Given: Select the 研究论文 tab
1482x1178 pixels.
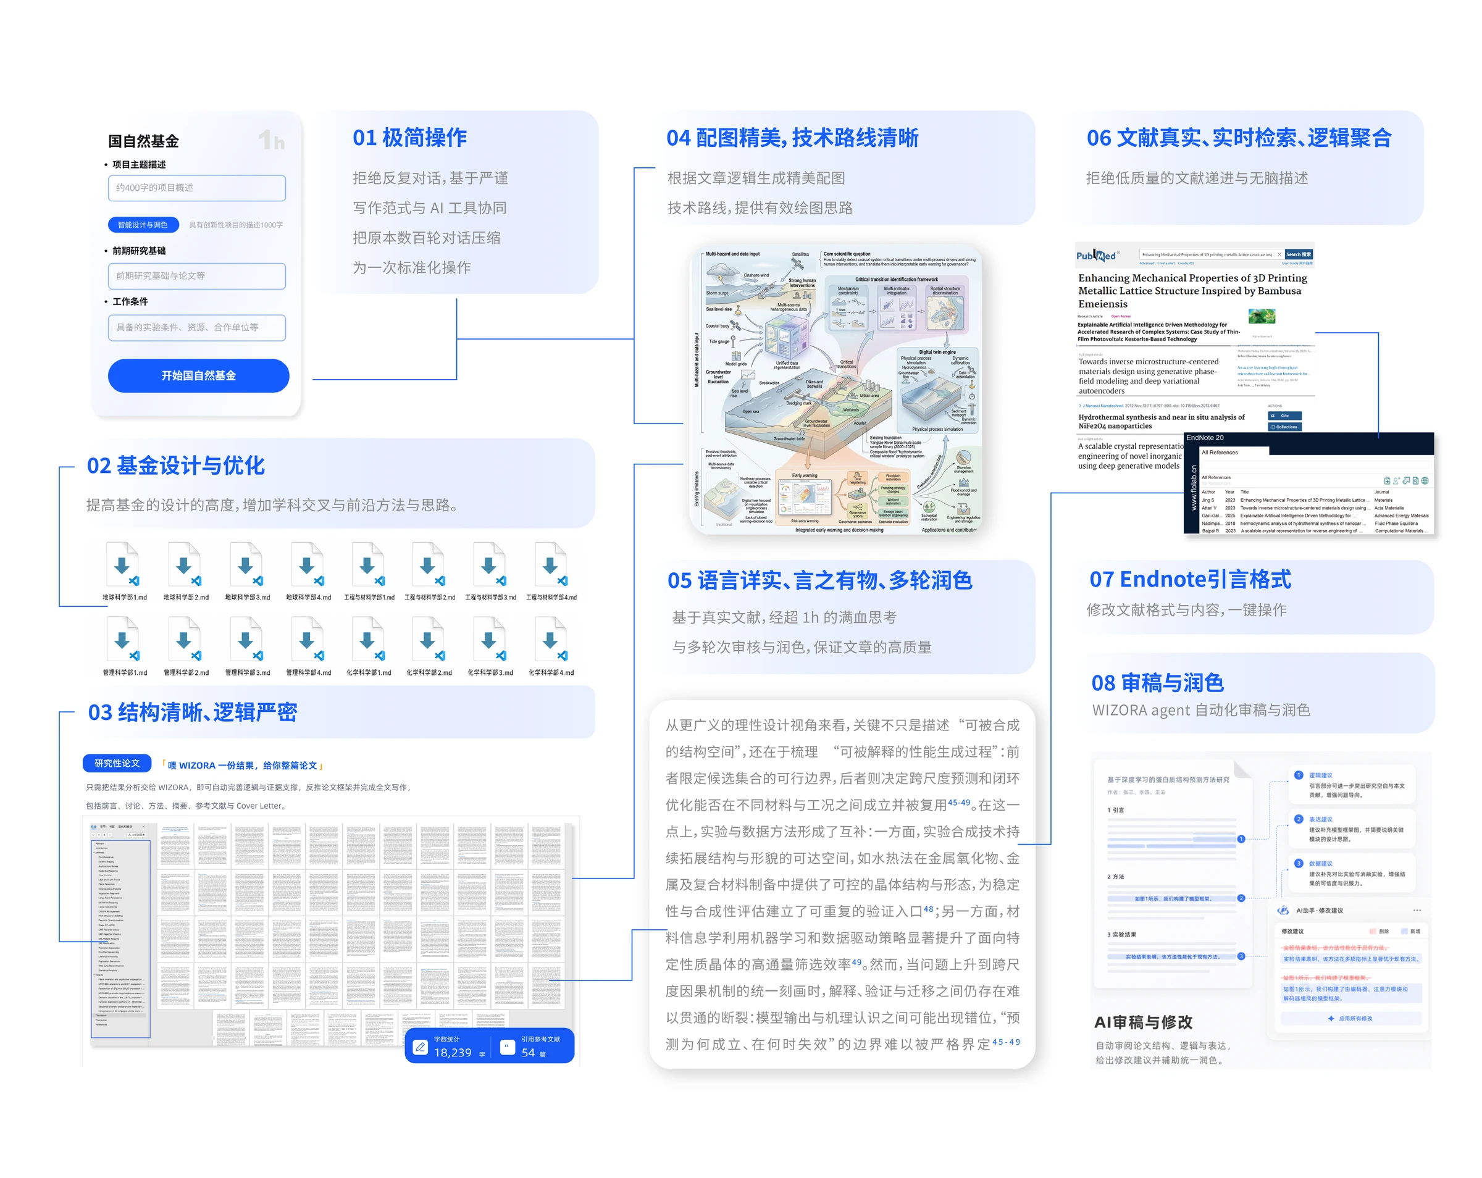Looking at the screenshot, I should pos(117,763).
